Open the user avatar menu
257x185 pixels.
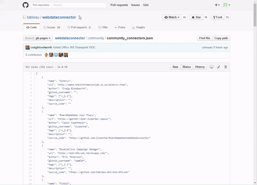pyautogui.click(x=227, y=5)
